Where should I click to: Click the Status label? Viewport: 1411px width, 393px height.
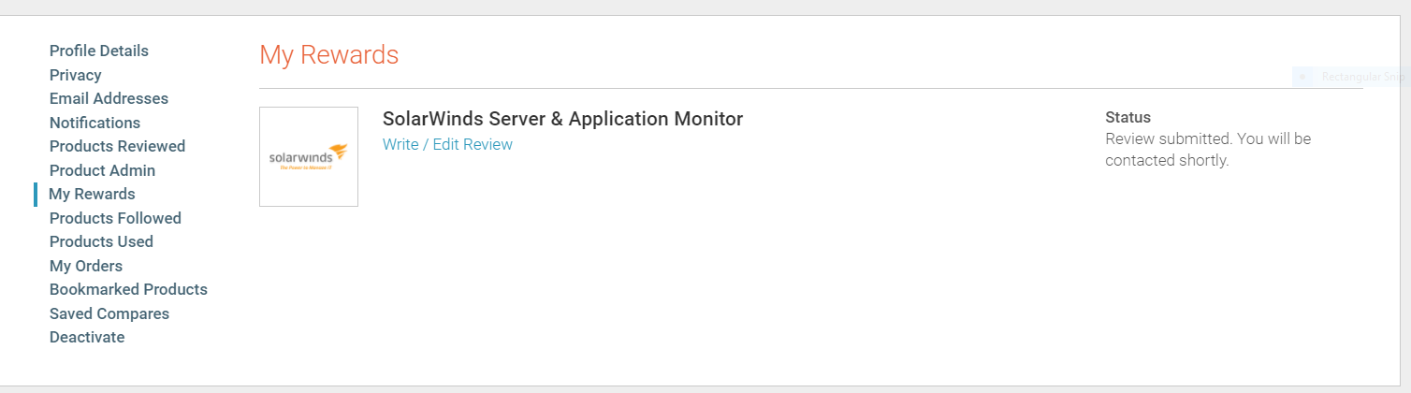pyautogui.click(x=1127, y=117)
